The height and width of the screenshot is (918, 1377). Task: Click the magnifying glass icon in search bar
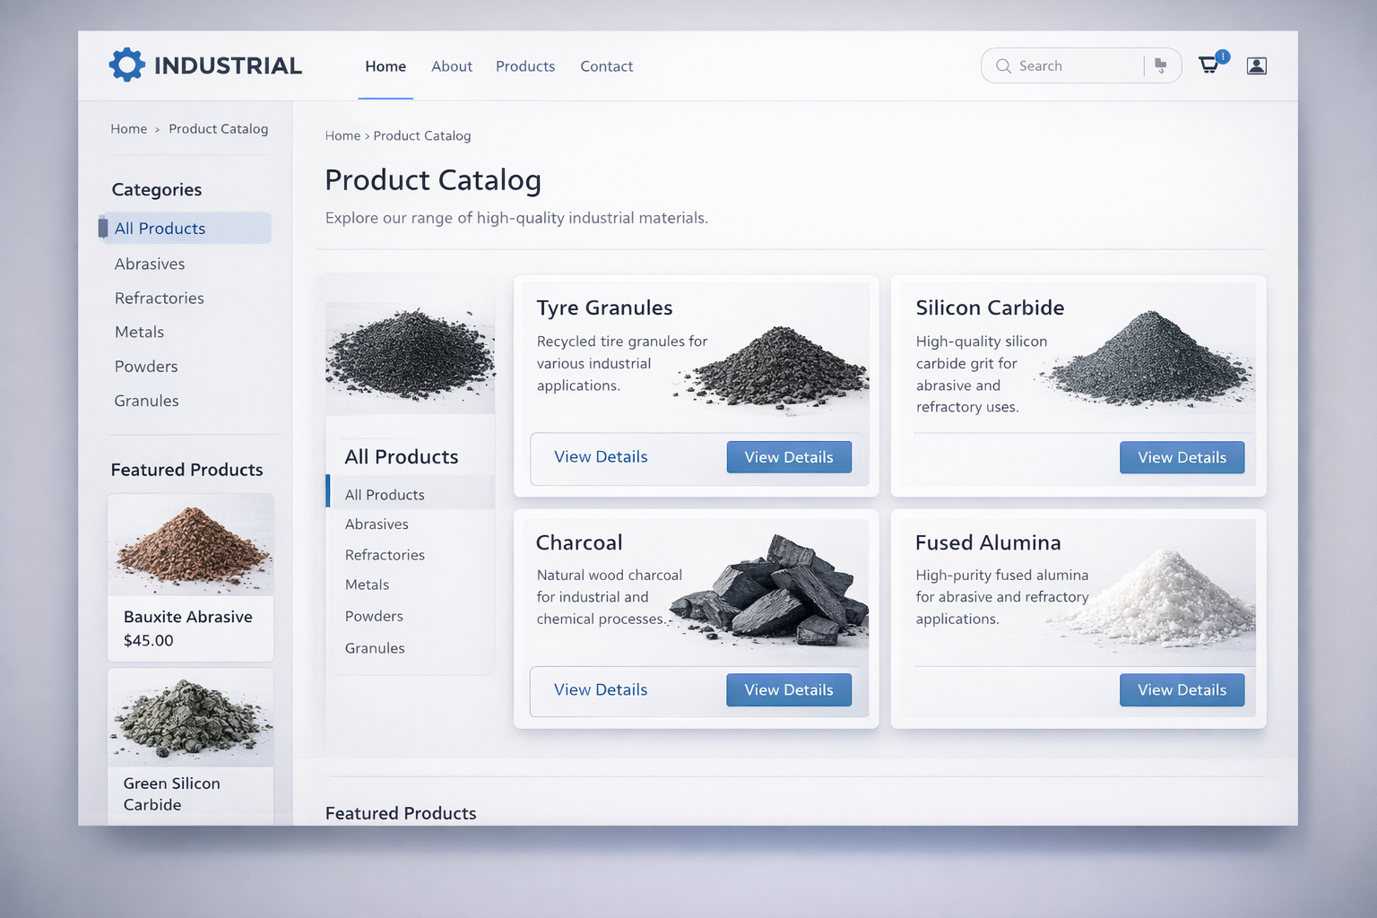point(1003,66)
